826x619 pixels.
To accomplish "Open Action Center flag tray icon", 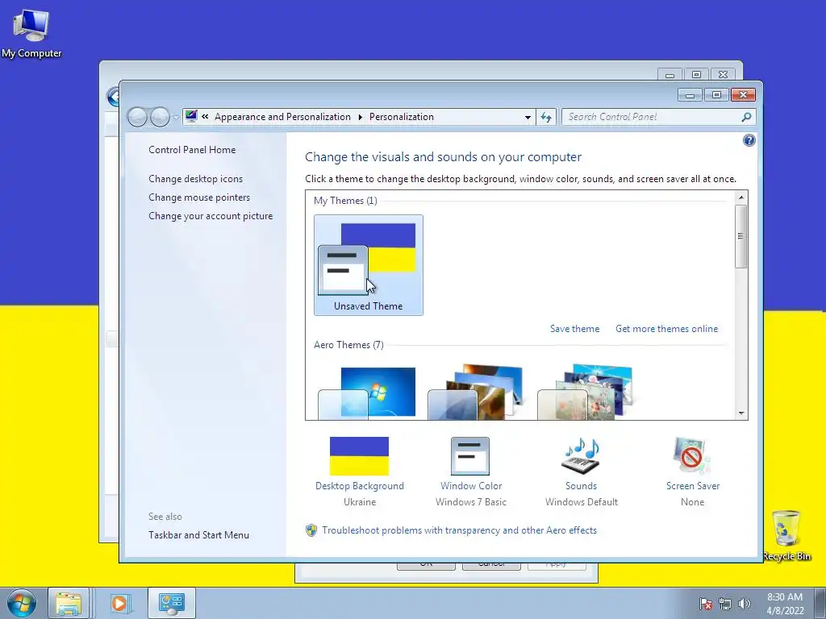I will [x=706, y=604].
